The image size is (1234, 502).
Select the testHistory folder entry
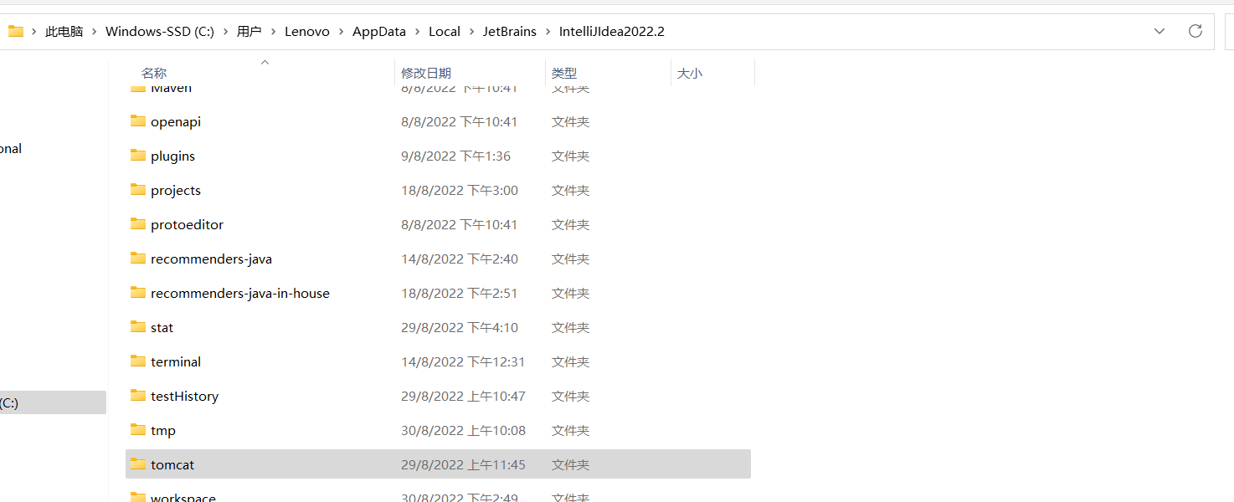pyautogui.click(x=438, y=396)
